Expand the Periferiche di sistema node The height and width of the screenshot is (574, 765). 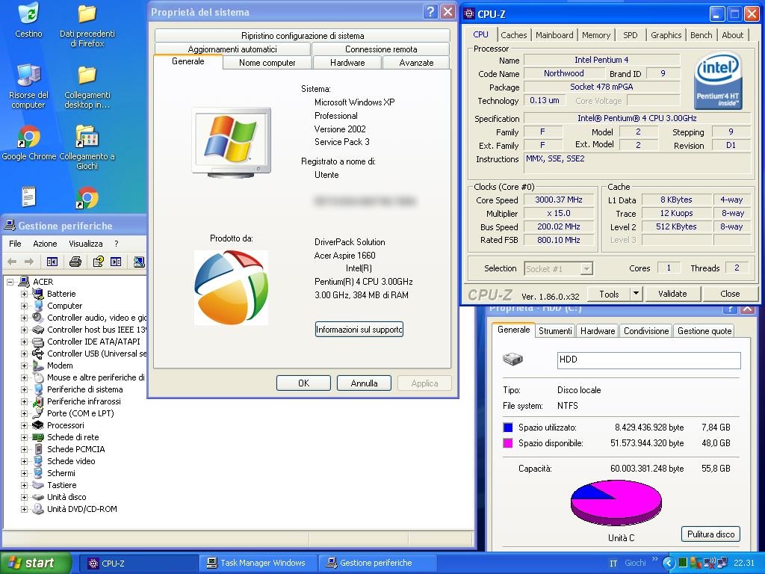click(x=24, y=389)
